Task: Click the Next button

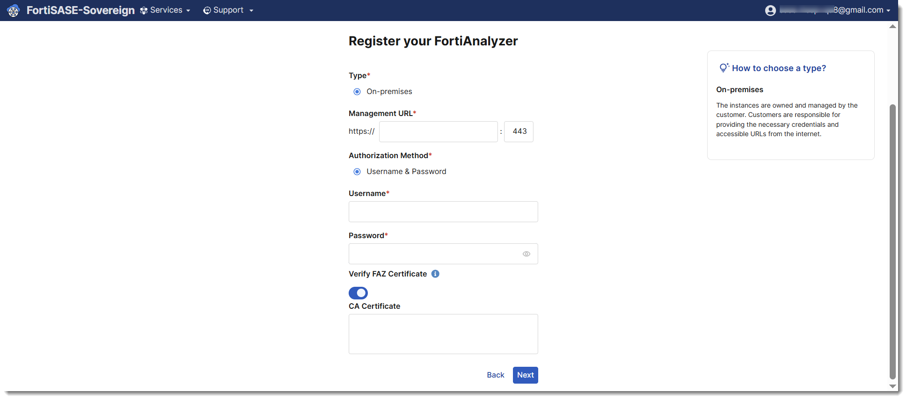Action: pyautogui.click(x=525, y=375)
